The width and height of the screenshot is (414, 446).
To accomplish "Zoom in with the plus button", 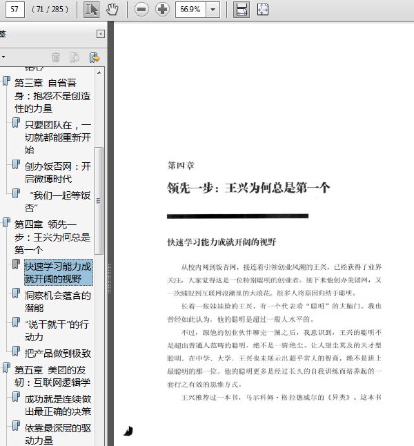I will click(162, 10).
